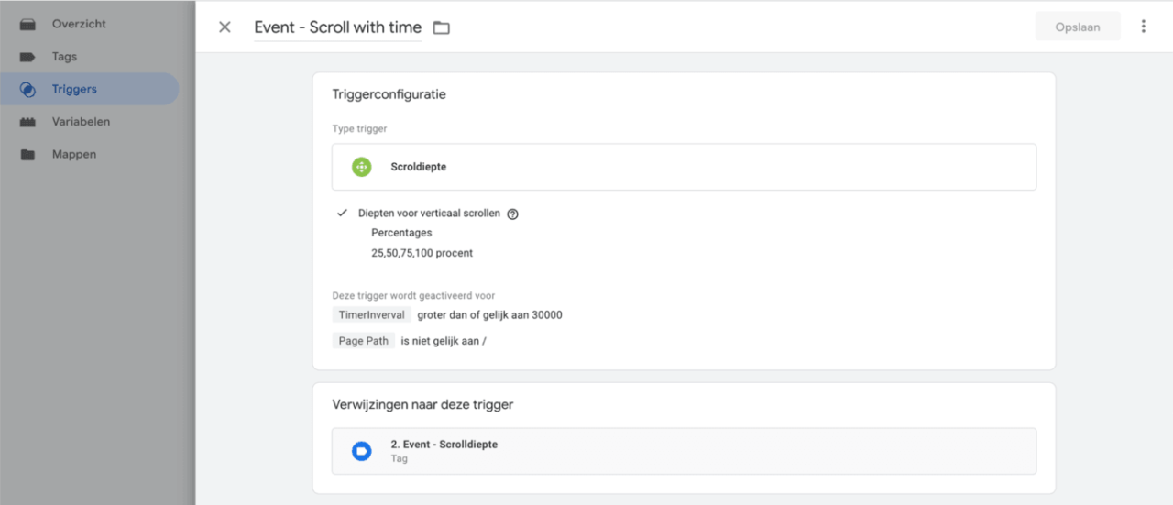Screen dimensions: 1173x505
Task: Click the Opslaan button
Action: 1077,27
